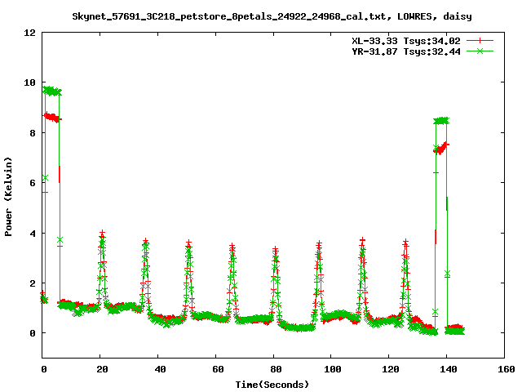522x392 pixels.
Task: Click the green calibration plateau at plot start
Action: pos(51,91)
